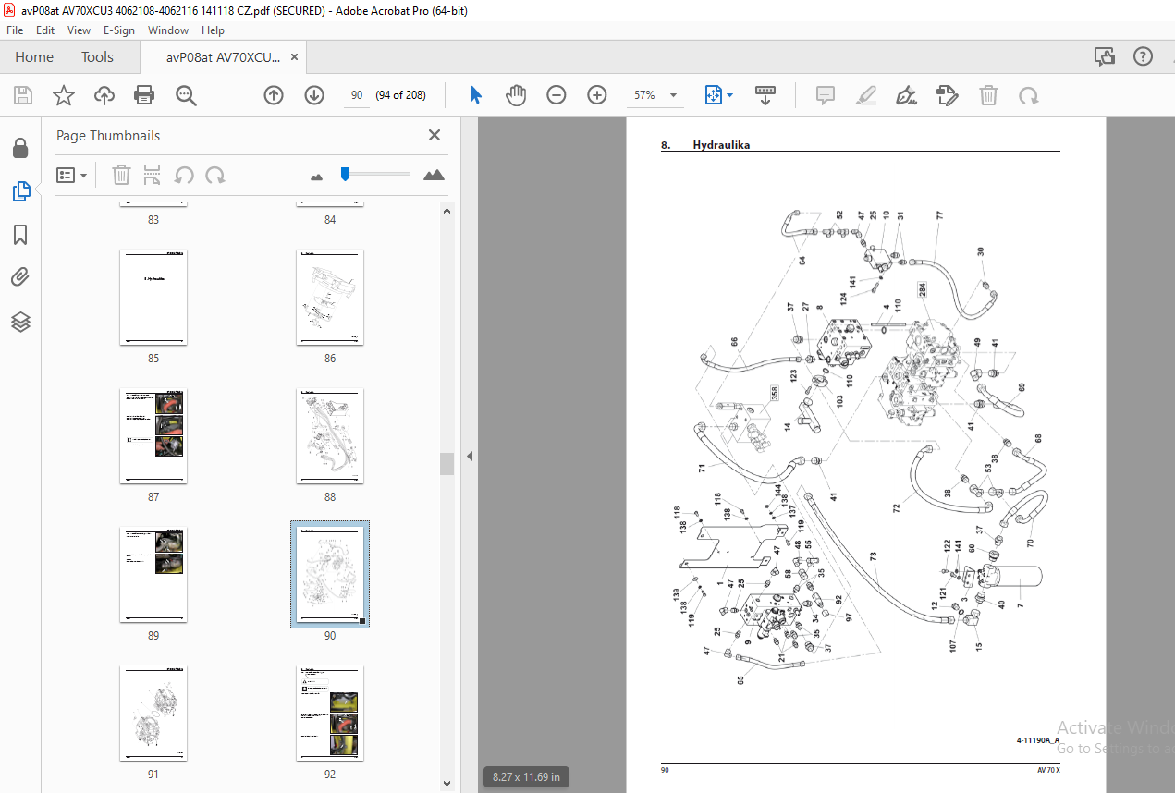Close the avP08at document tab
The height and width of the screenshot is (793, 1175).
(295, 56)
